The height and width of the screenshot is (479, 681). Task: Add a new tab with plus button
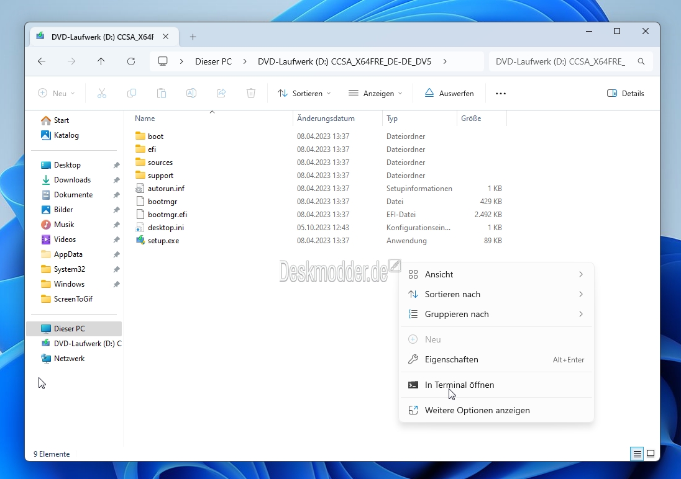(193, 37)
